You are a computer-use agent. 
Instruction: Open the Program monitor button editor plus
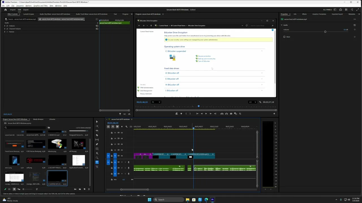click(x=274, y=114)
